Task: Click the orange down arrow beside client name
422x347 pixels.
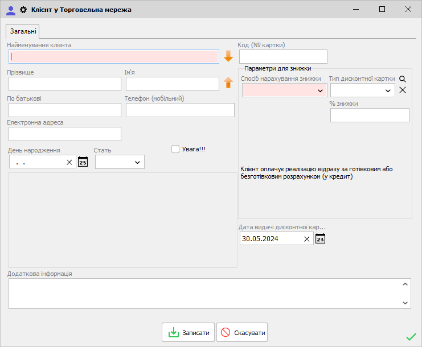Action: click(228, 56)
